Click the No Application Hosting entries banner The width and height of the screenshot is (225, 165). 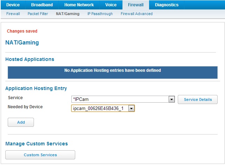(x=113, y=73)
